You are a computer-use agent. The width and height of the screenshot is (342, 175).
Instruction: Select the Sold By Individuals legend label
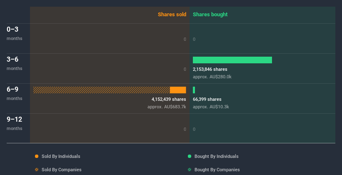point(61,156)
